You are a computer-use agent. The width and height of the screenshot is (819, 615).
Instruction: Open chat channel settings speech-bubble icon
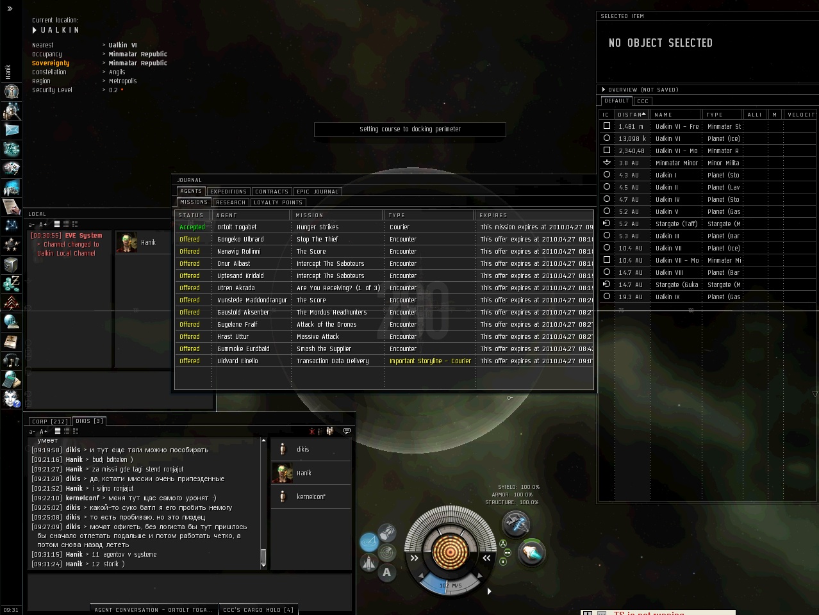coord(347,431)
